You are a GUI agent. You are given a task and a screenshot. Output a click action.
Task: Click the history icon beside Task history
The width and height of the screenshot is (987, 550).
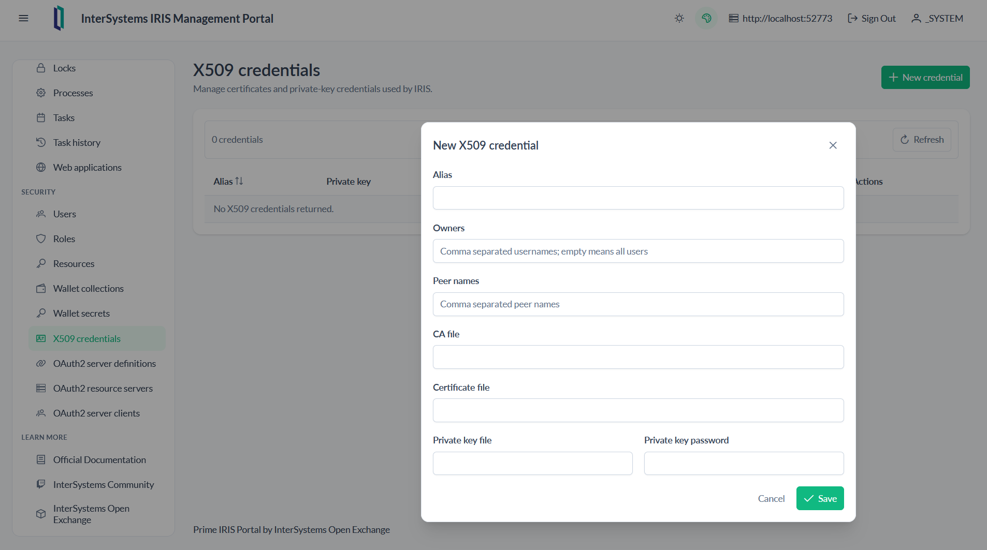click(x=41, y=142)
